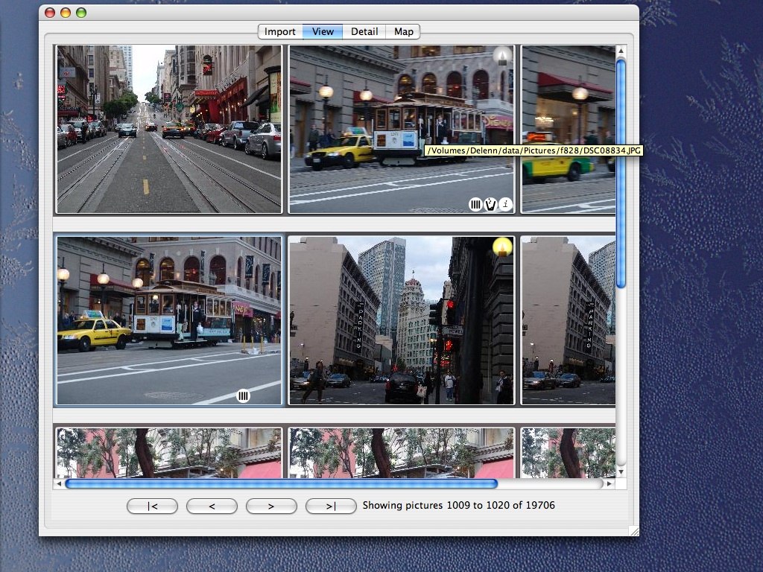This screenshot has width=763, height=572.
Task: Click the vertical scrollbar down arrow
Action: (x=621, y=472)
